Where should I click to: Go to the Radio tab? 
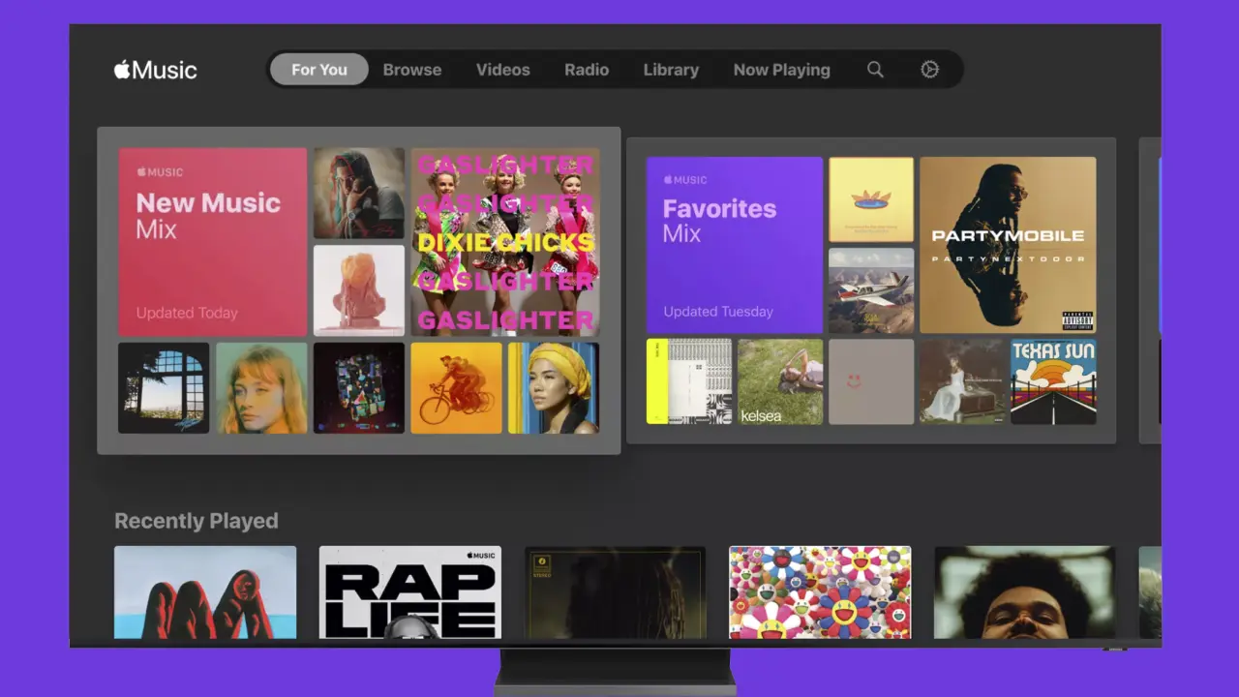click(x=587, y=70)
